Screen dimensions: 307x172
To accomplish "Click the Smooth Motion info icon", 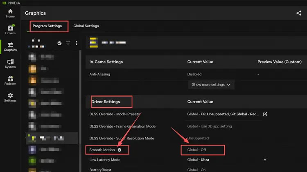I will [120, 150].
